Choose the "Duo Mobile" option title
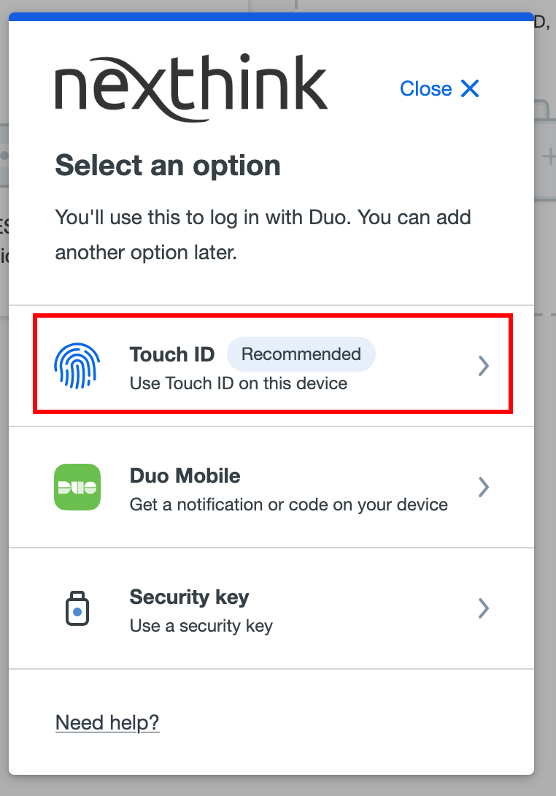 pos(185,476)
